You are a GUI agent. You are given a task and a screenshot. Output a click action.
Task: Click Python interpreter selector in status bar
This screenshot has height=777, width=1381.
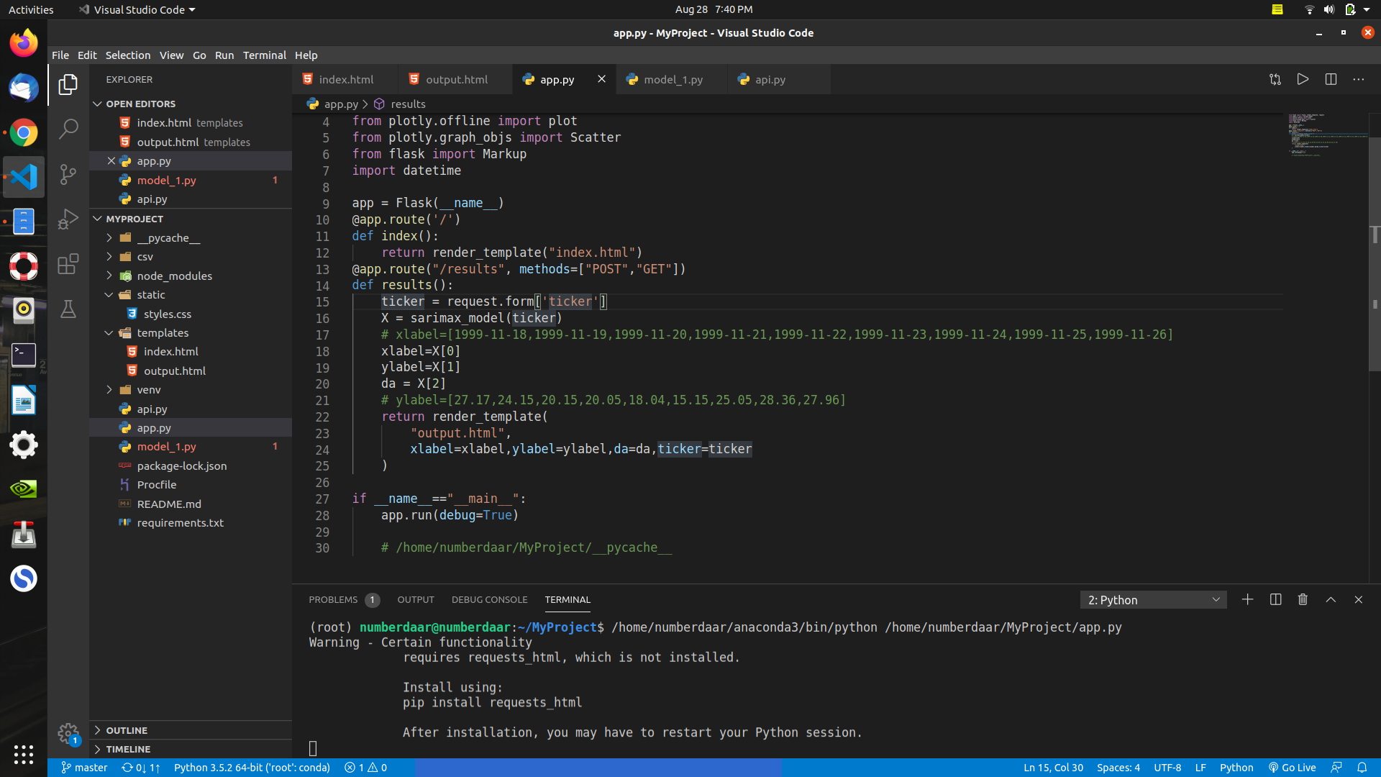tap(252, 768)
